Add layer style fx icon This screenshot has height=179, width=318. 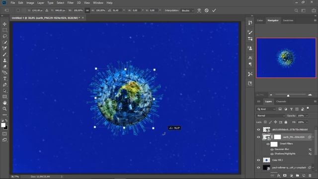[x=279, y=176]
